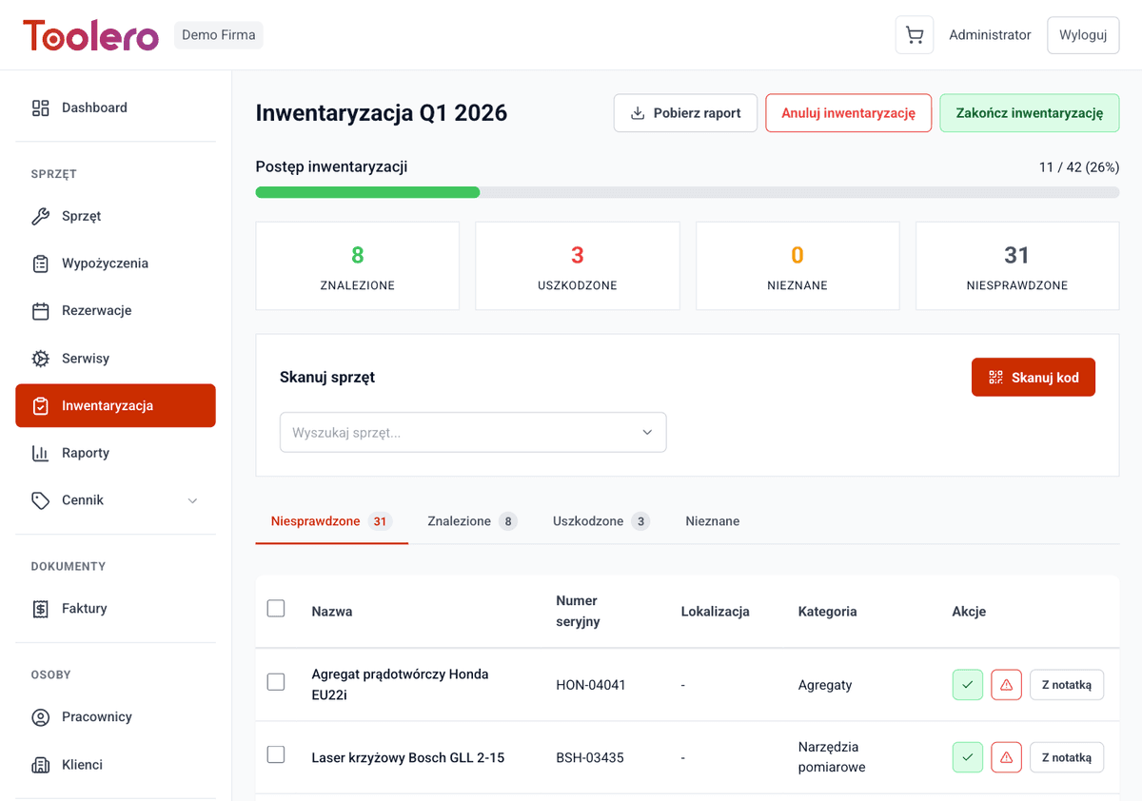
Task: Expand the Cennik submenu chevron
Action: [194, 499]
